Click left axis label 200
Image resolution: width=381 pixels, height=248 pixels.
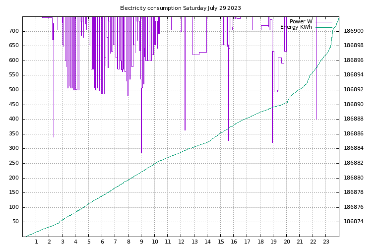coord(14,178)
